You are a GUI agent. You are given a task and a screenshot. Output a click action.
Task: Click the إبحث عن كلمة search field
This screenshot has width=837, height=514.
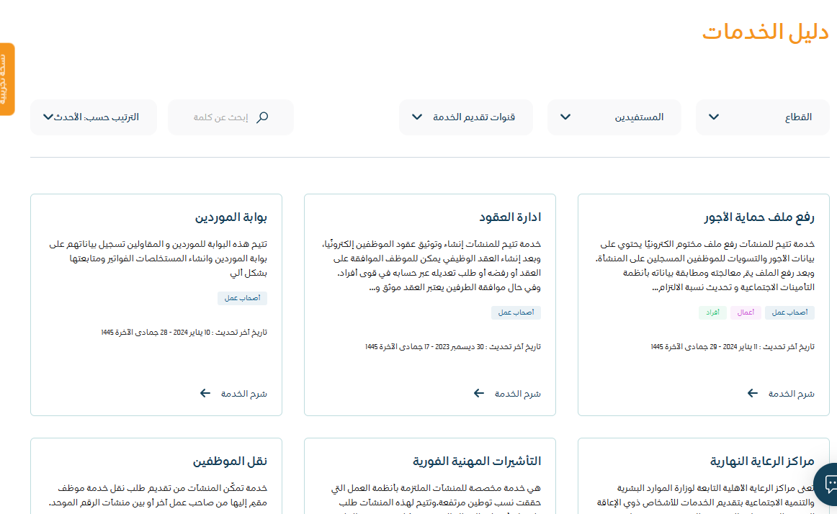coord(220,117)
